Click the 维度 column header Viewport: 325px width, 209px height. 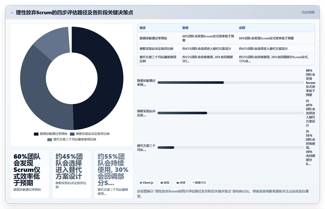(143, 28)
